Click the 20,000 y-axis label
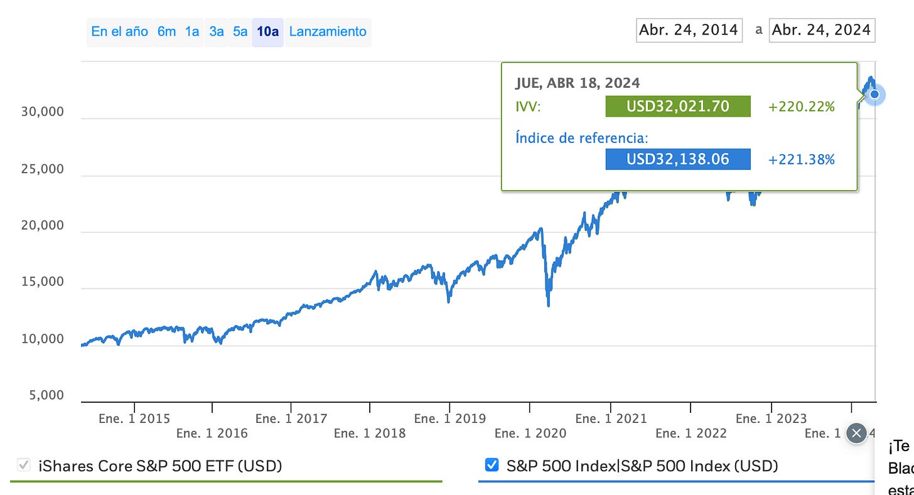 41,225
